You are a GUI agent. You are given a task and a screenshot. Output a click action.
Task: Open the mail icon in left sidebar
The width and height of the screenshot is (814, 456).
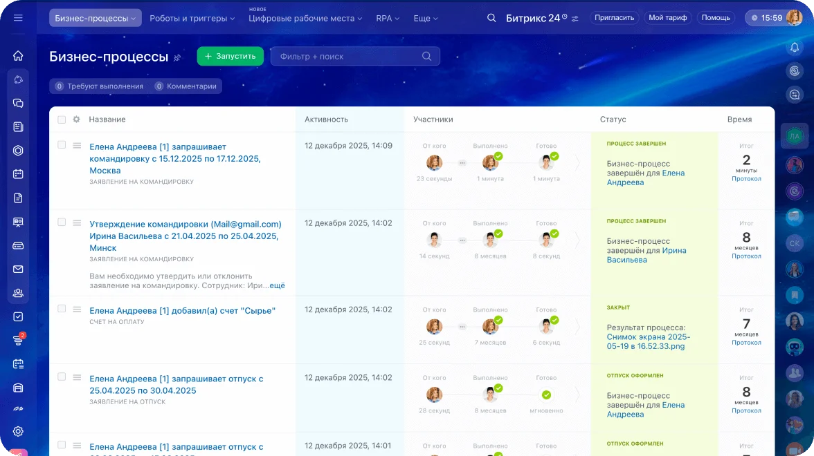pyautogui.click(x=18, y=269)
